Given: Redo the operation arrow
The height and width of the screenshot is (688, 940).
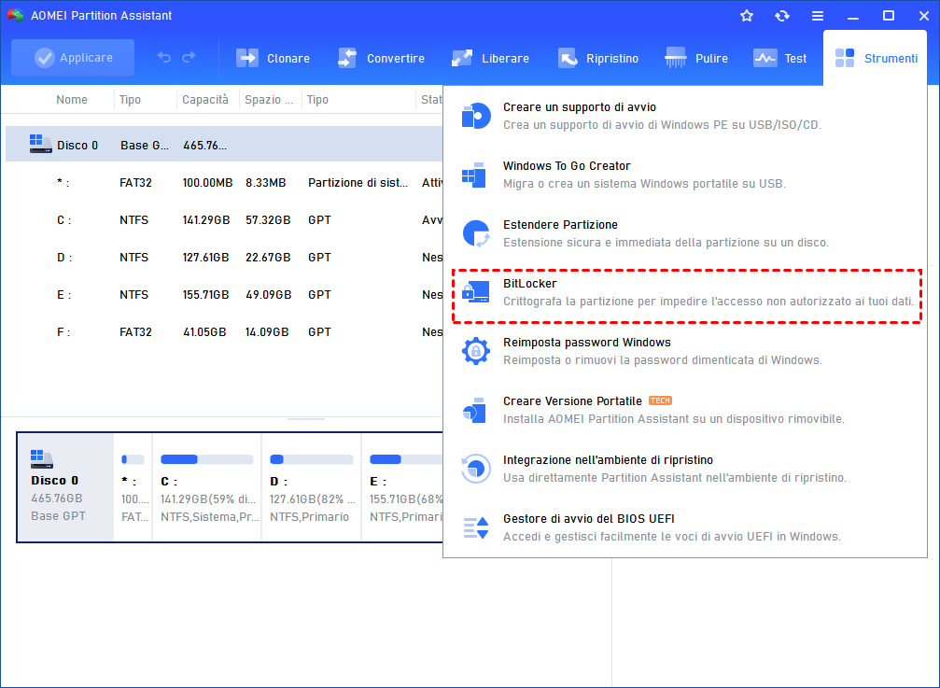Looking at the screenshot, I should click(x=189, y=58).
